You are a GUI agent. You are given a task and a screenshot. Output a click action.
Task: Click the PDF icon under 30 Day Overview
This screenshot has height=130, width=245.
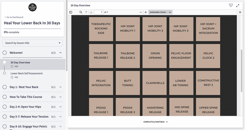[x=12, y=66]
